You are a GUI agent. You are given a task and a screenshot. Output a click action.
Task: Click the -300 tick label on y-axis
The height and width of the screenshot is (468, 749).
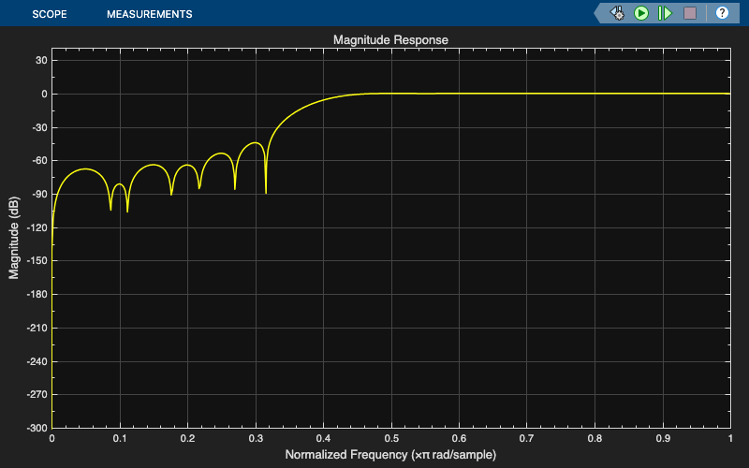[x=37, y=429]
